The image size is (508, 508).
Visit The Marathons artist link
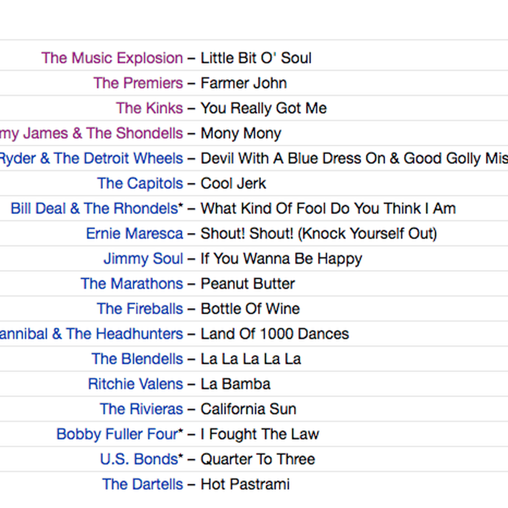click(132, 283)
